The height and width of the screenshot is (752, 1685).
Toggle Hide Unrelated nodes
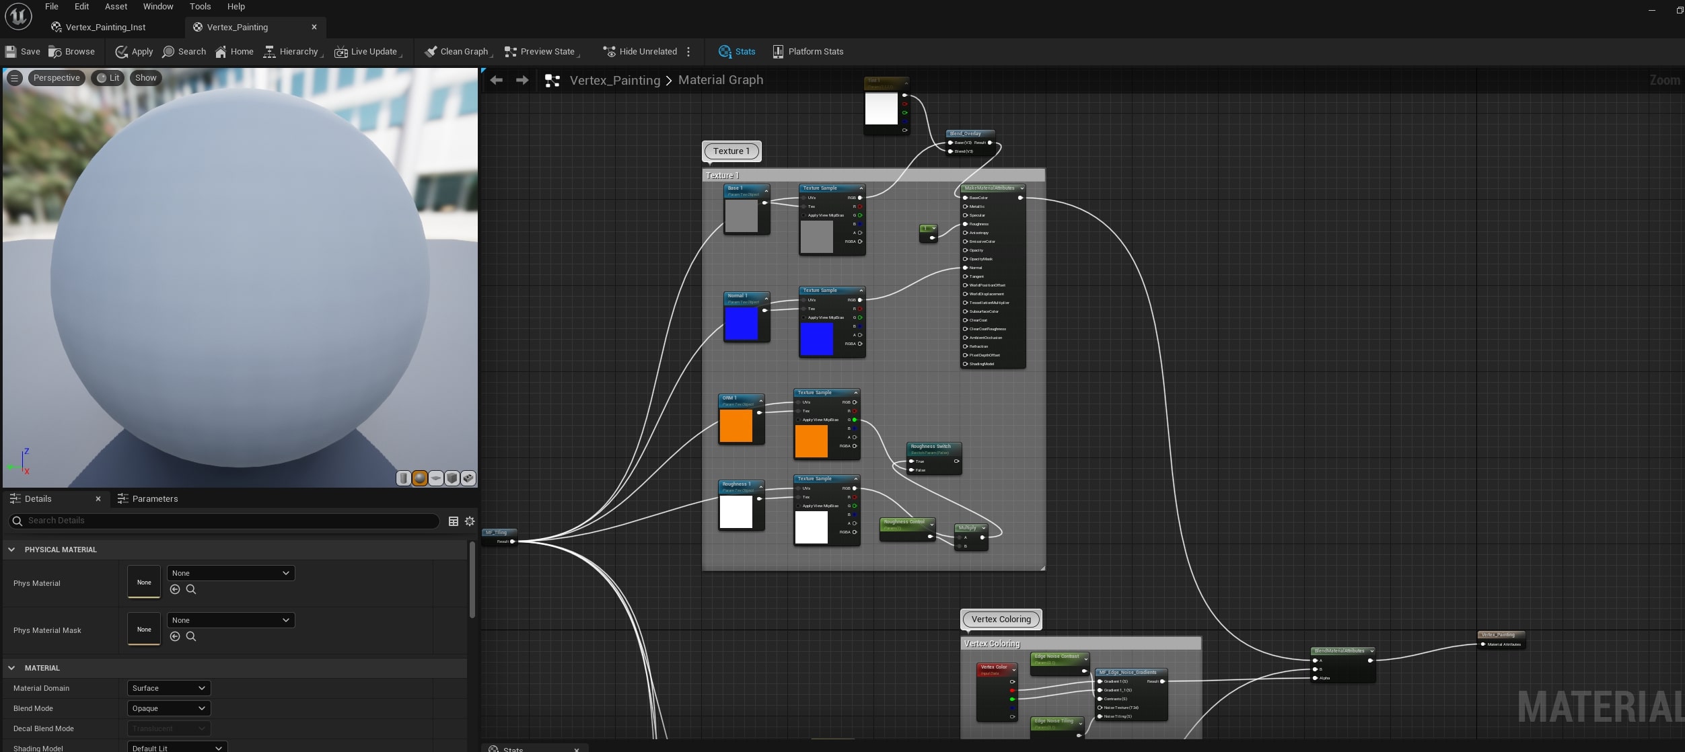coord(640,52)
